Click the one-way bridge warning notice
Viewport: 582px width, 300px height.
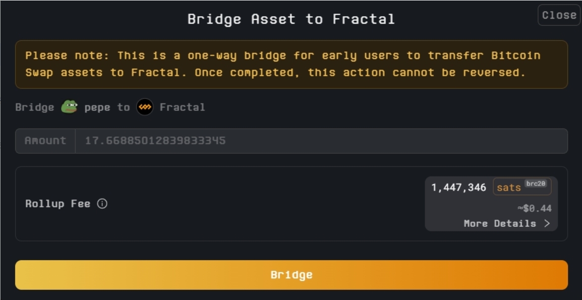tap(291, 64)
